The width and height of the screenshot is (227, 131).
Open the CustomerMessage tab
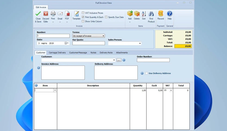pos(78,53)
